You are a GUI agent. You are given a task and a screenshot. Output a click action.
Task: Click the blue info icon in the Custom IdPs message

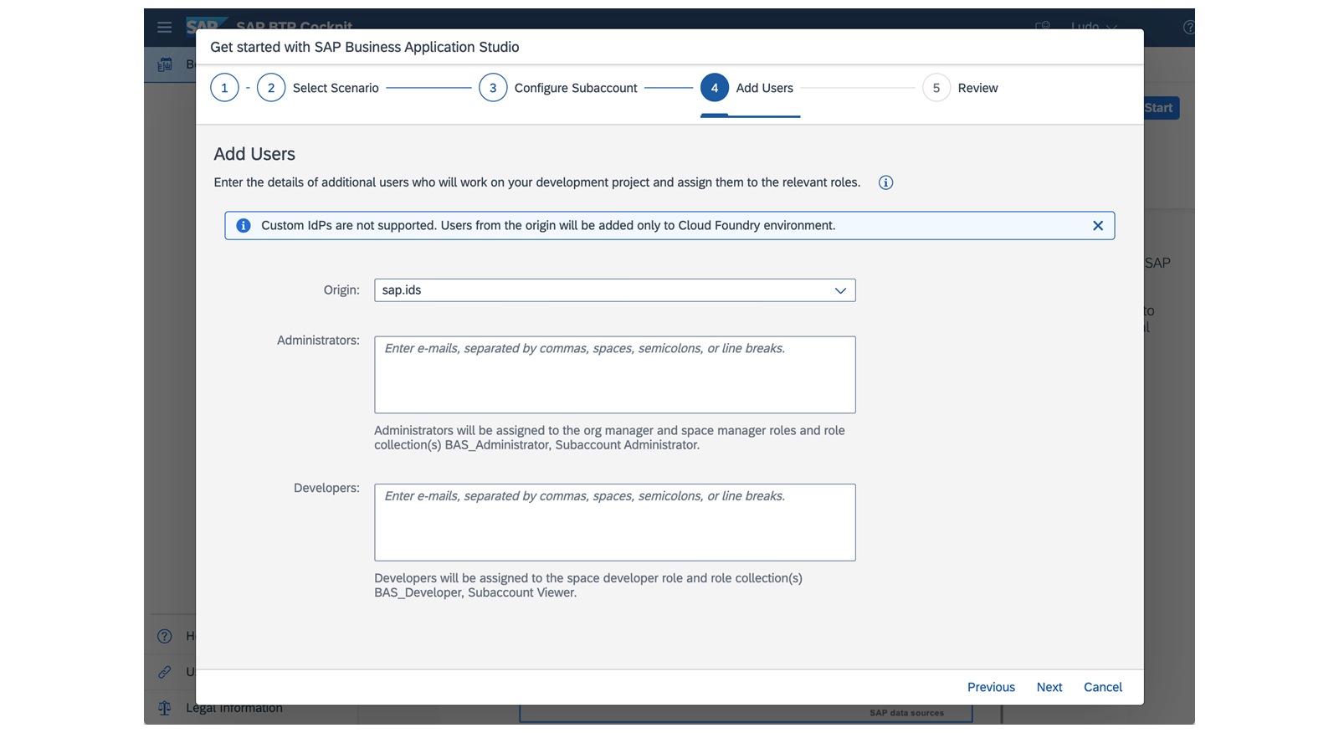[x=244, y=226]
